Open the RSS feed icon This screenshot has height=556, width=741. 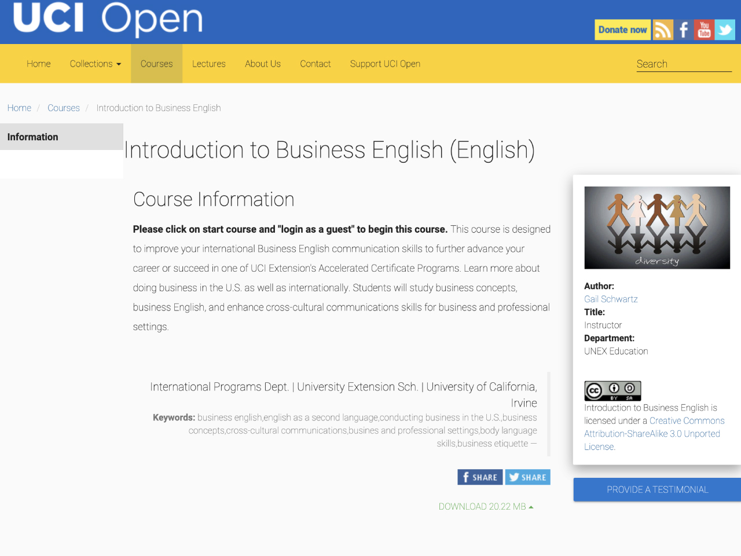[x=663, y=30]
